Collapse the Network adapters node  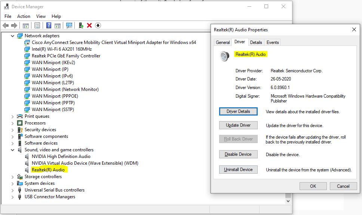(12, 36)
